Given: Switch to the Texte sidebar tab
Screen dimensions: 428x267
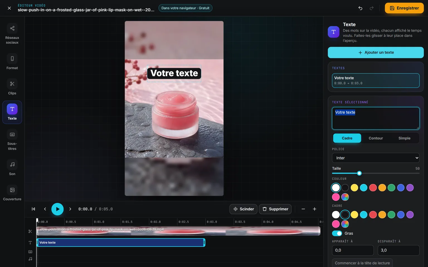Looking at the screenshot, I should coord(12,112).
